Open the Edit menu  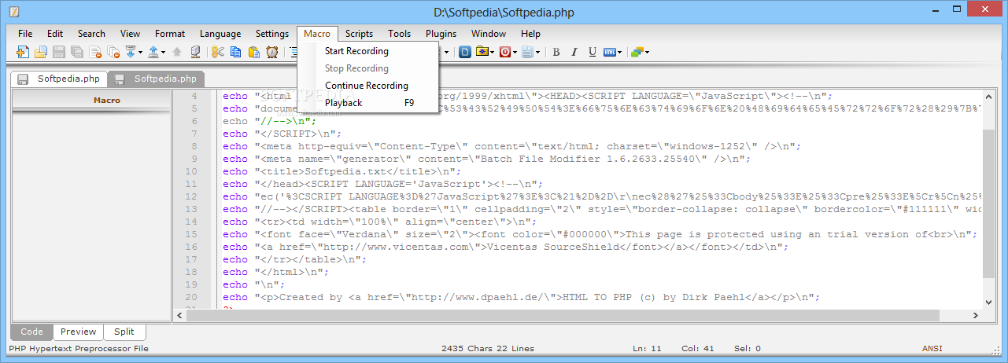click(55, 34)
